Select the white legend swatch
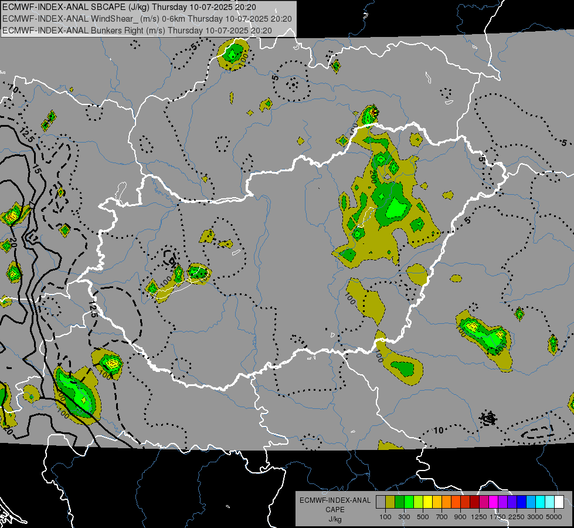This screenshot has height=528, width=574. [559, 502]
